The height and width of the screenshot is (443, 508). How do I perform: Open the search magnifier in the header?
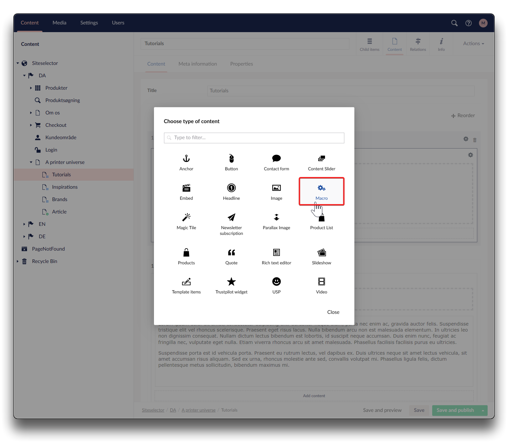point(454,23)
